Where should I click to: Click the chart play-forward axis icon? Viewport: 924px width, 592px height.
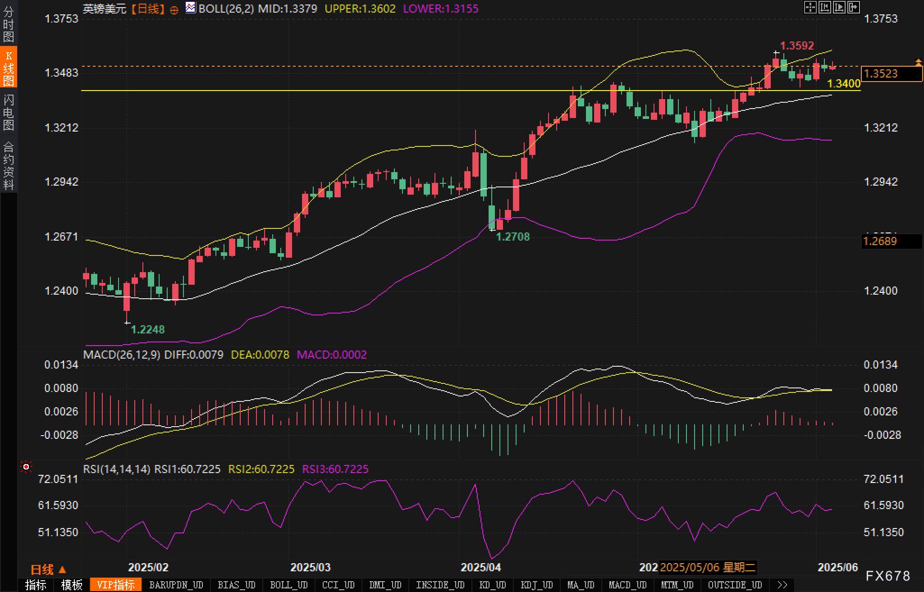(839, 7)
